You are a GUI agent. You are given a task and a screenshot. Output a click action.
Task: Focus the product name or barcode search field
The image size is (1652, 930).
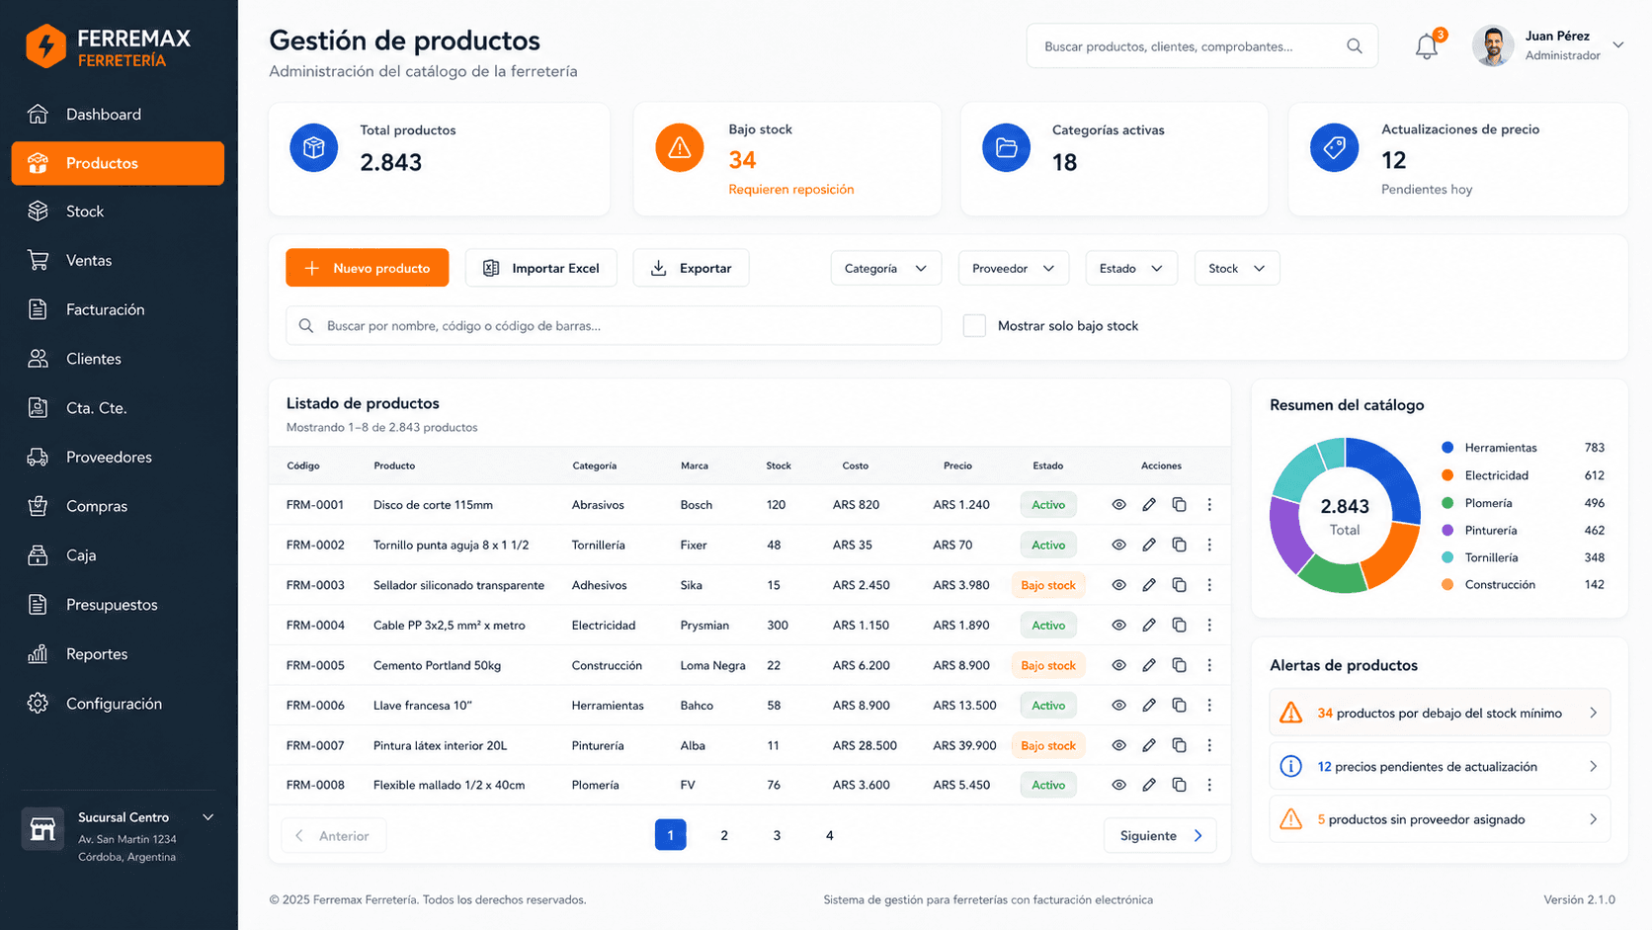(x=614, y=325)
